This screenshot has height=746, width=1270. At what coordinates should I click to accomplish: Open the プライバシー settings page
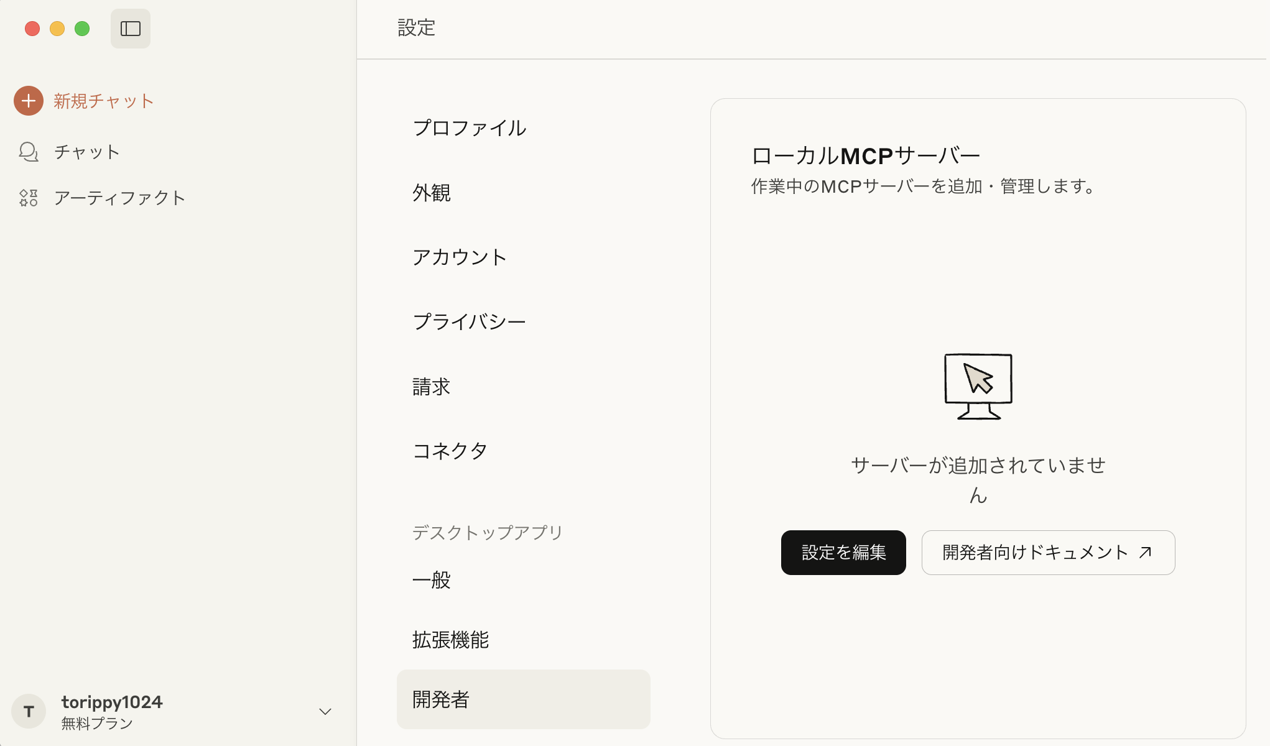[469, 321]
